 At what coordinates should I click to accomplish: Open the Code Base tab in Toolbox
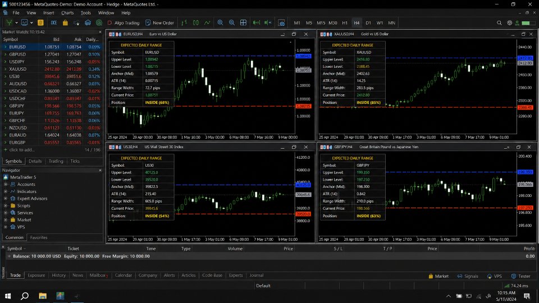click(212, 275)
